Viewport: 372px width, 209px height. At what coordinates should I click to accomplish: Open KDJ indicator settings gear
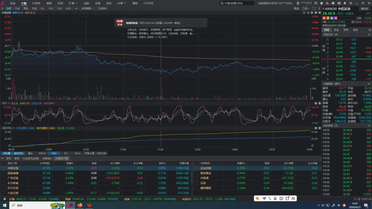coord(320,103)
